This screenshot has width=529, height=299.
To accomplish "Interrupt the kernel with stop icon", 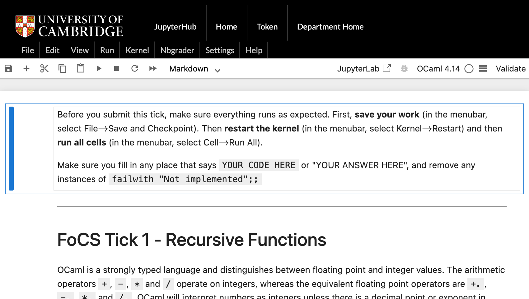I will (x=117, y=68).
